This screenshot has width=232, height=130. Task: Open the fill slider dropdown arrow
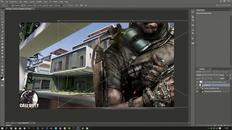click(x=231, y=78)
